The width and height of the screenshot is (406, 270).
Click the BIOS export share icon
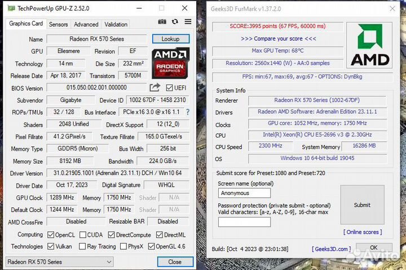(x=155, y=87)
